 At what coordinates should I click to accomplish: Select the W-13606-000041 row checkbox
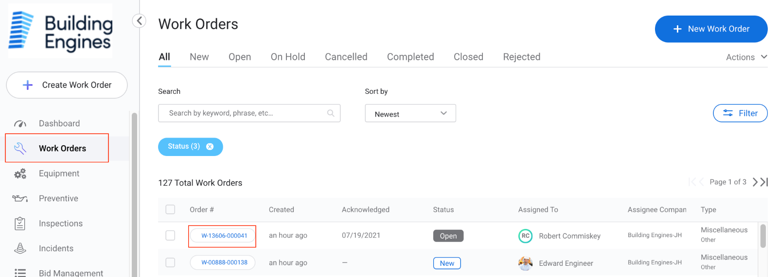170,235
